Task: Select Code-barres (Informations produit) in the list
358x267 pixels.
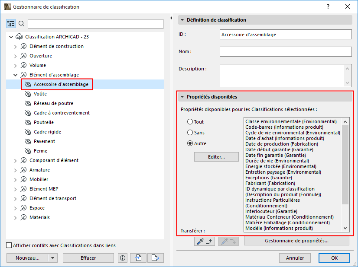Action: tap(284, 127)
